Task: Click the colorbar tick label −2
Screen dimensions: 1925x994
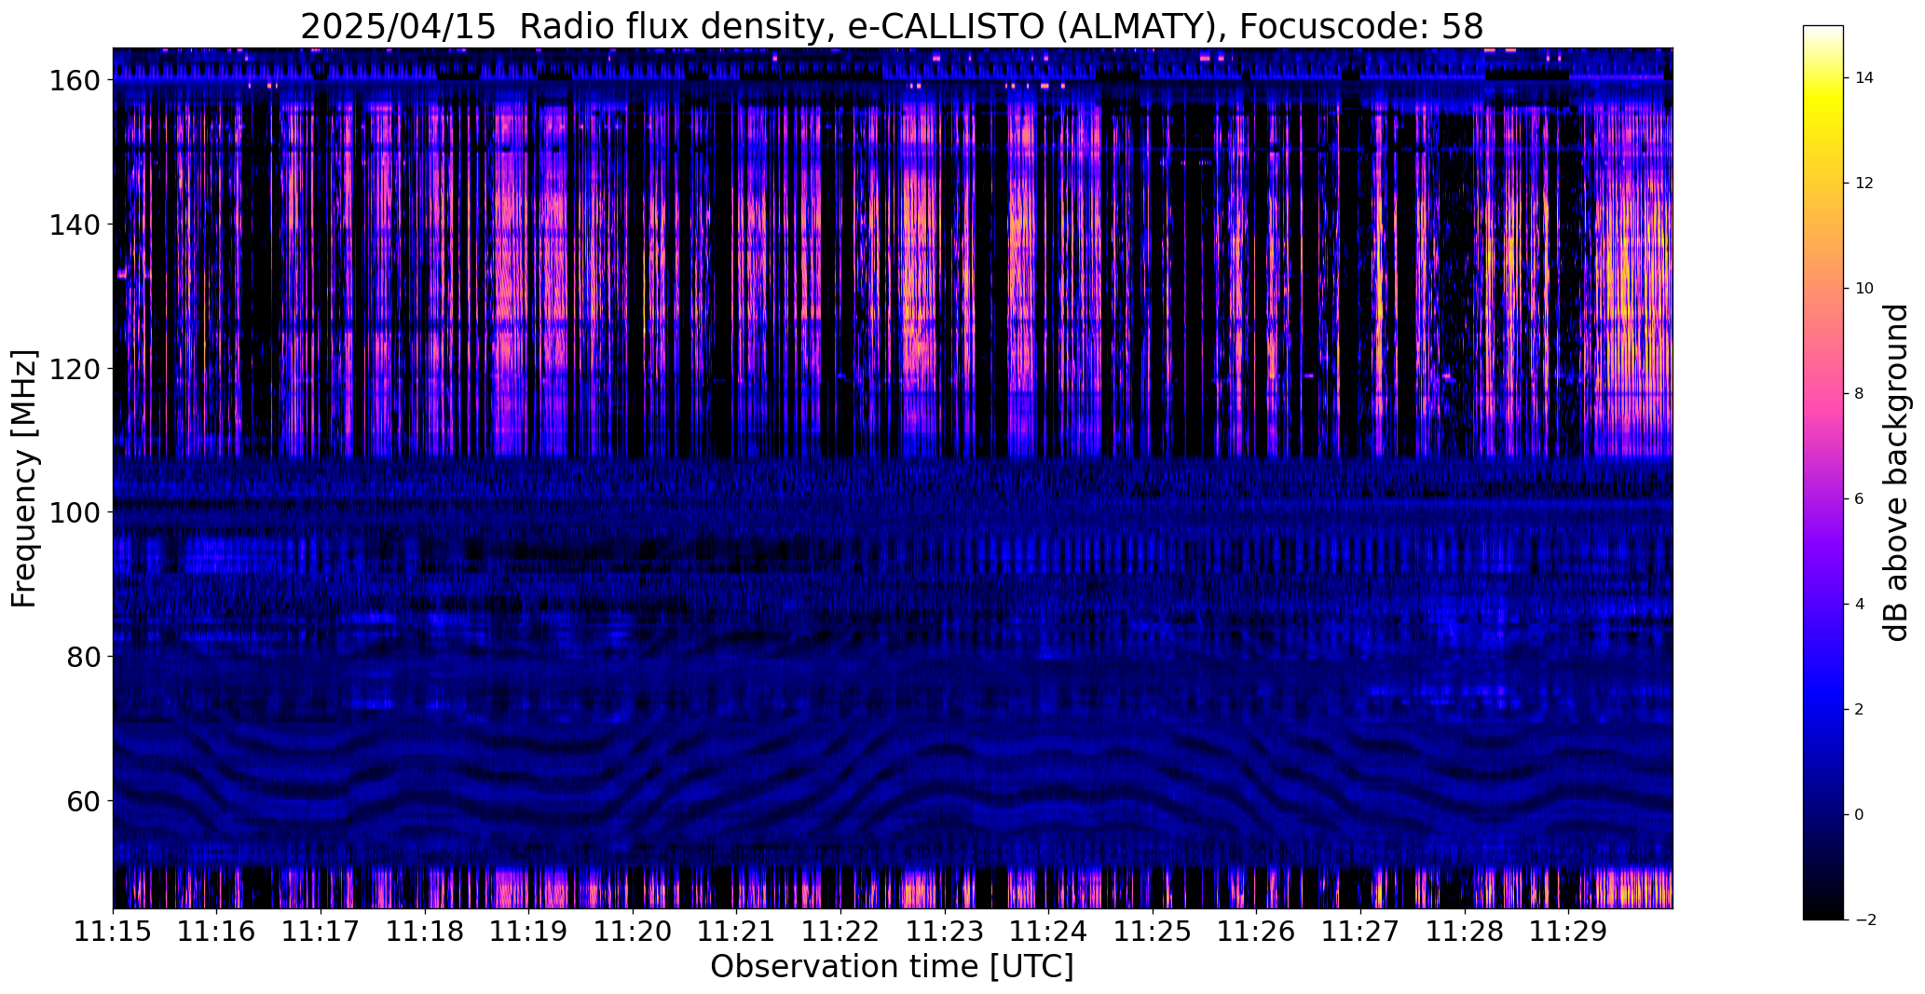Action: click(x=1864, y=920)
